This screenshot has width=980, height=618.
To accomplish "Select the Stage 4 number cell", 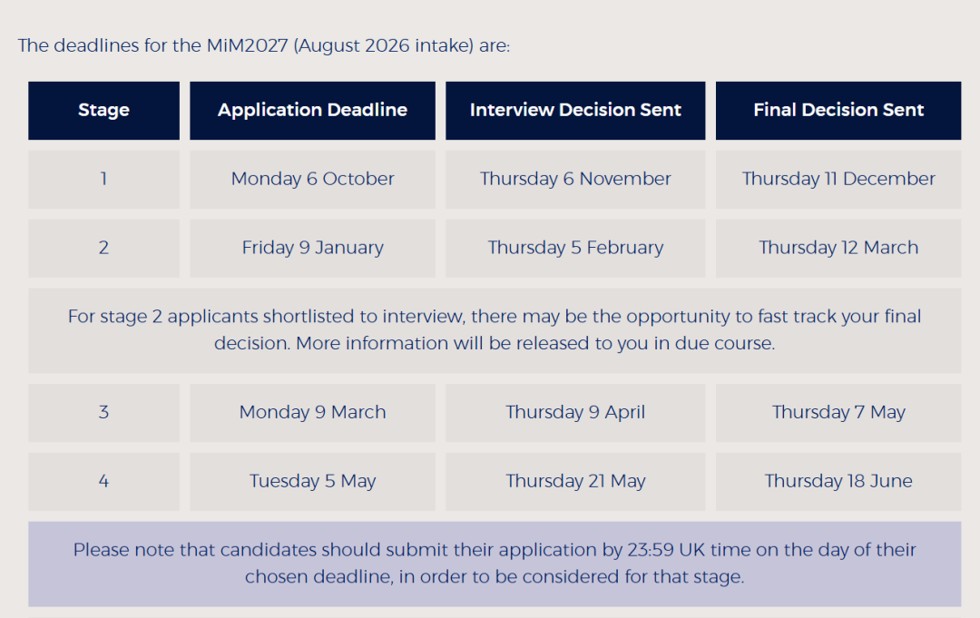I will click(103, 481).
